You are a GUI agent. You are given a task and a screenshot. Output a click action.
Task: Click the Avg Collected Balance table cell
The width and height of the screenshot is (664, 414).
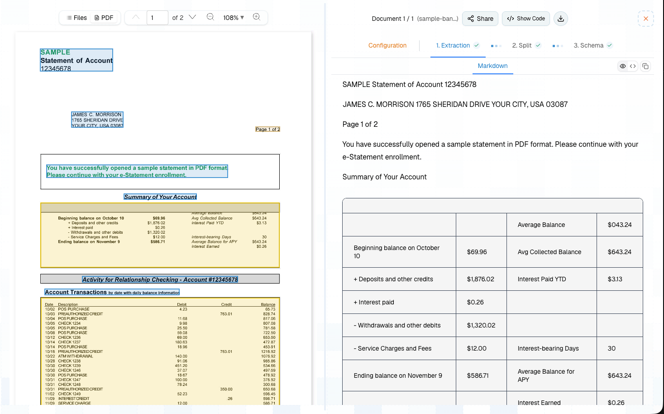[x=551, y=252]
